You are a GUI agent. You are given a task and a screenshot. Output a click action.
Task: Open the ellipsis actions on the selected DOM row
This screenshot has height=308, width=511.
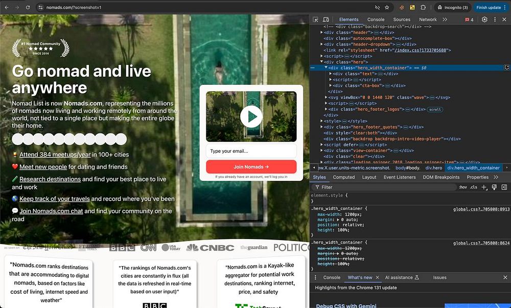coord(313,68)
